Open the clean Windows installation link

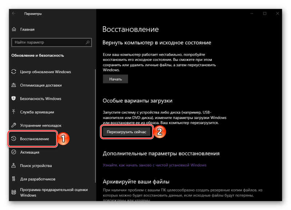coord(155,165)
